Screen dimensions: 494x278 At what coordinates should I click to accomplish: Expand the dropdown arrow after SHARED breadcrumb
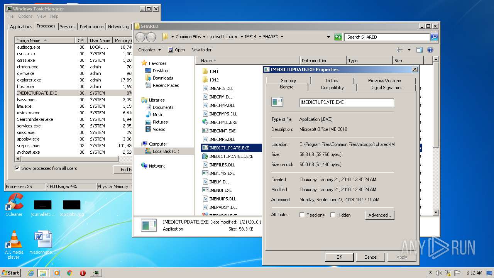click(x=282, y=37)
